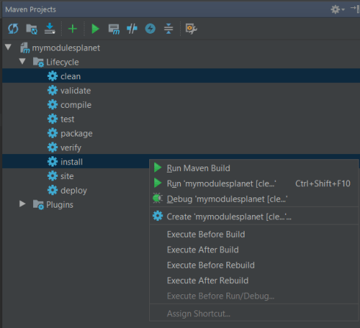
Task: Click gear icon beside validate
Action: [52, 90]
